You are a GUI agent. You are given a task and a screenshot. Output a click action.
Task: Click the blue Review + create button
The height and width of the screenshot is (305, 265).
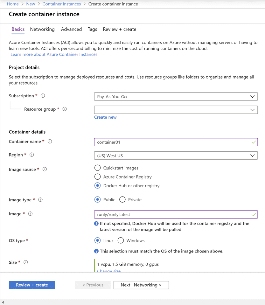click(x=32, y=285)
